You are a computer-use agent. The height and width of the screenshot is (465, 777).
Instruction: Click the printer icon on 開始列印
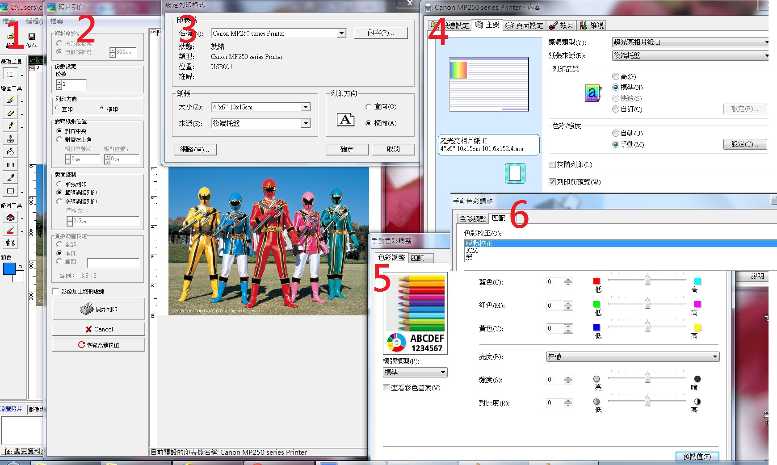(x=87, y=309)
